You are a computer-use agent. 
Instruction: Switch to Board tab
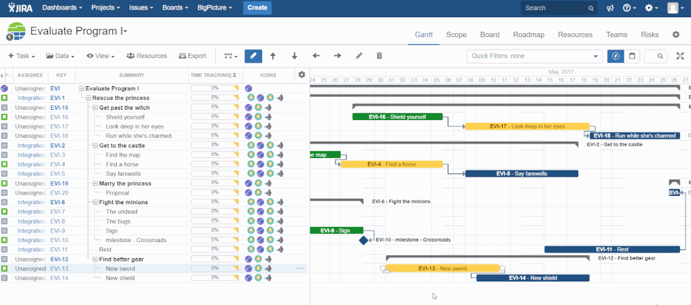point(490,35)
